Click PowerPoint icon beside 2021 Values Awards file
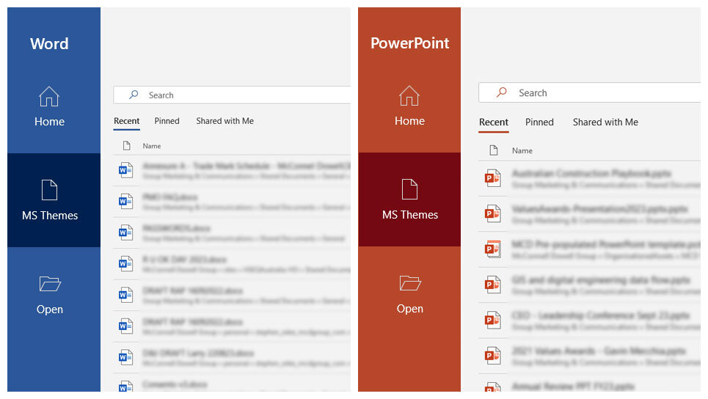The image size is (708, 399). tap(492, 355)
